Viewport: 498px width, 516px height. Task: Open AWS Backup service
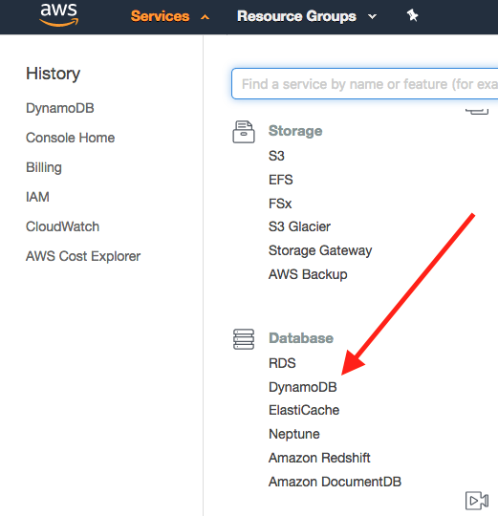(308, 274)
